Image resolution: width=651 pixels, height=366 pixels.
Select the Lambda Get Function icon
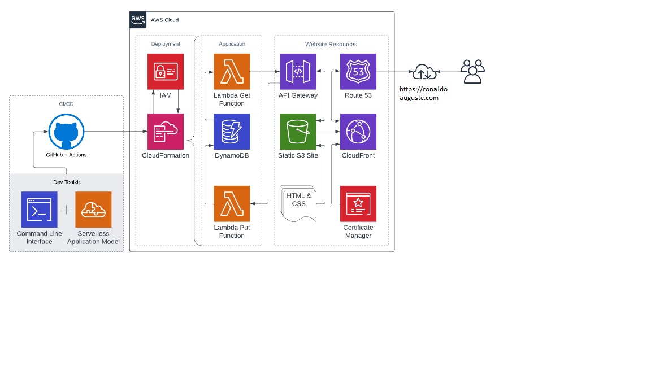point(232,72)
